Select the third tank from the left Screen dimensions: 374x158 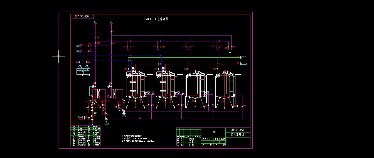tap(195, 89)
